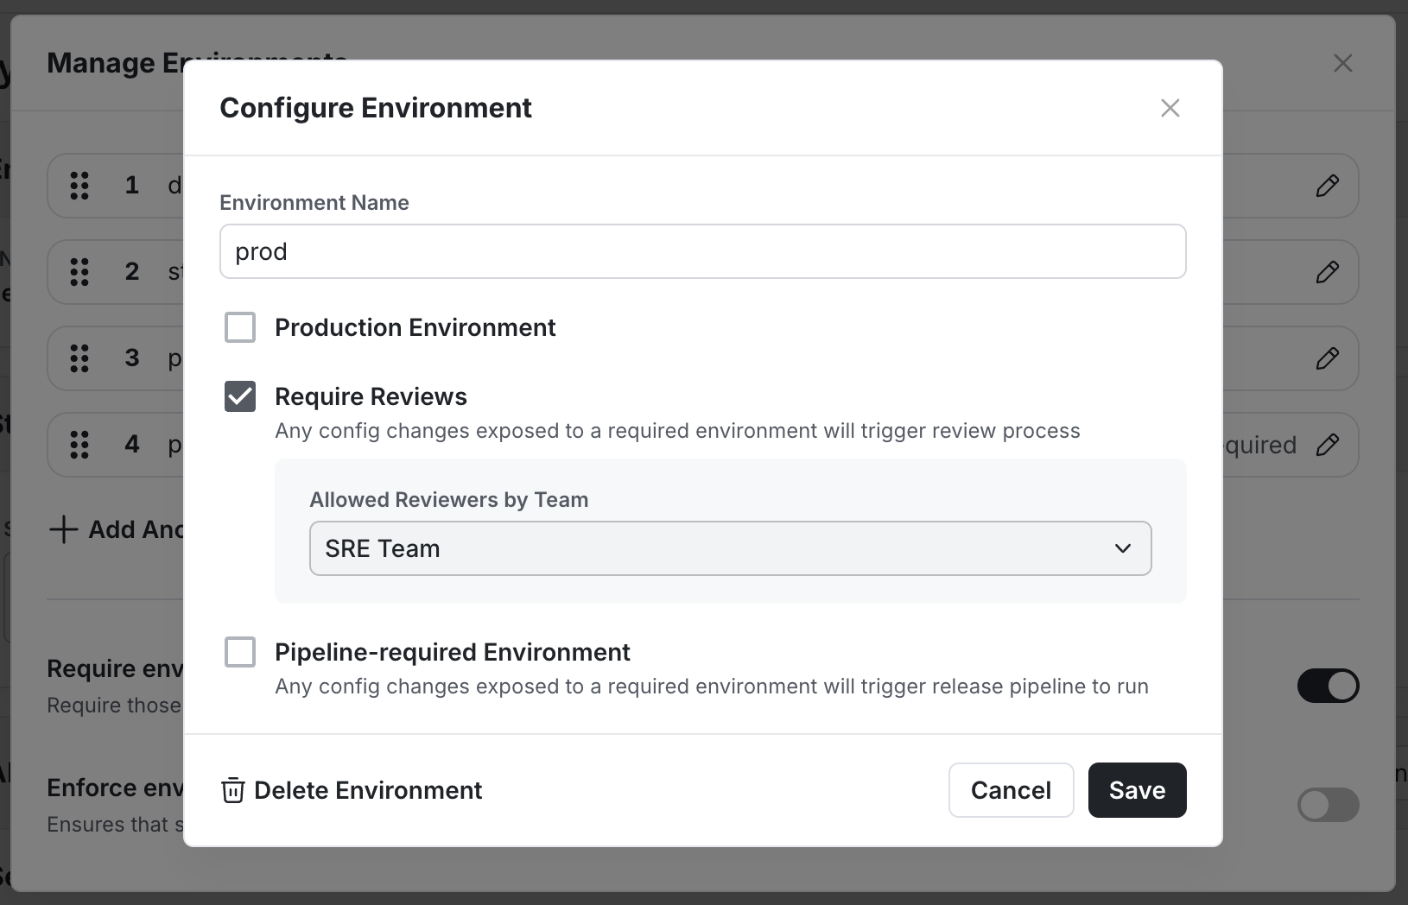Uncheck the Require Reviews option
The width and height of the screenshot is (1408, 905).
click(240, 396)
